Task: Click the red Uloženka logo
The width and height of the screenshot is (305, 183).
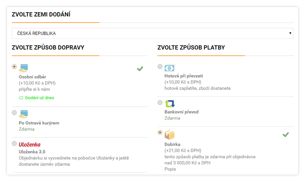Action: [29, 145]
